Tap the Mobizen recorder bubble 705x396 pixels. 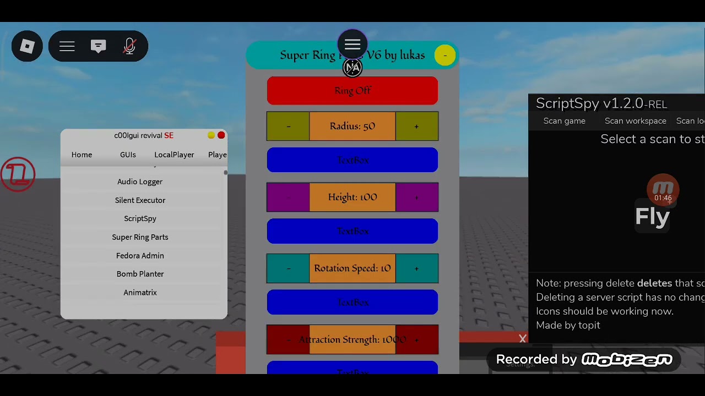(663, 190)
